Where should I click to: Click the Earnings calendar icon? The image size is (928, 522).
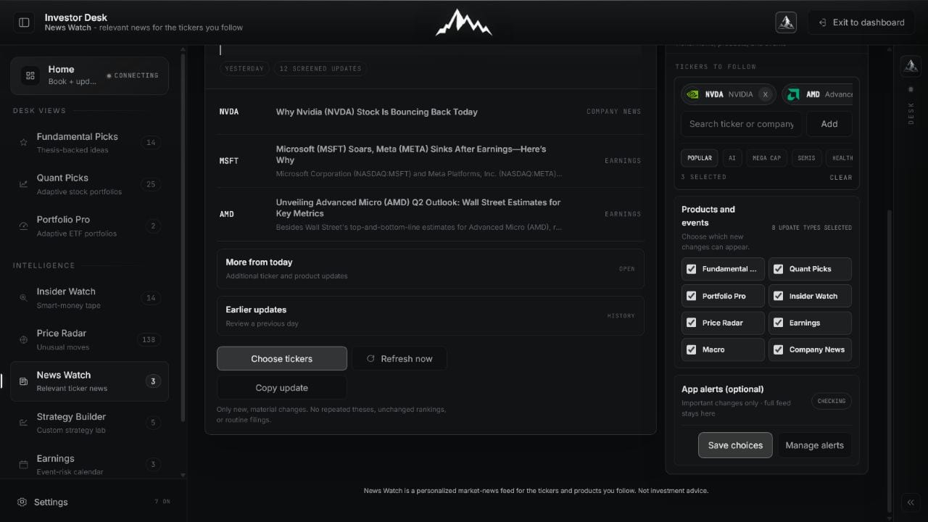(x=23, y=465)
